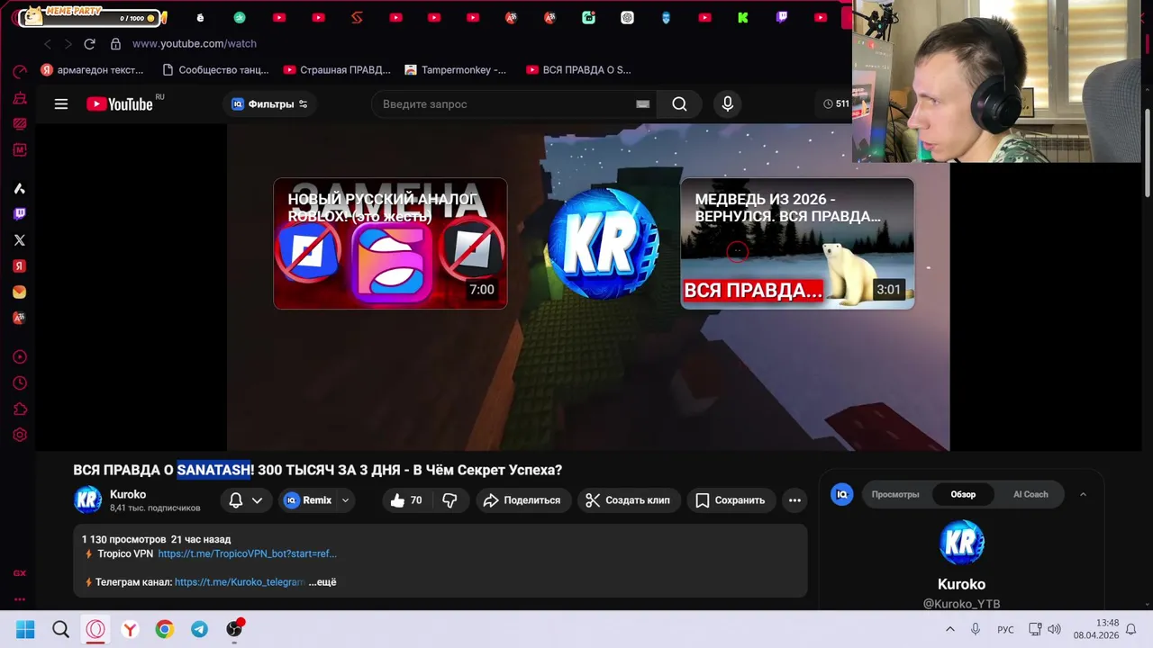Open the taskbar volume icon

coord(1054,630)
